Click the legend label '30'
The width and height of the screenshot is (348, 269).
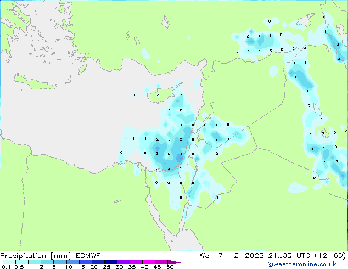click(x=119, y=267)
